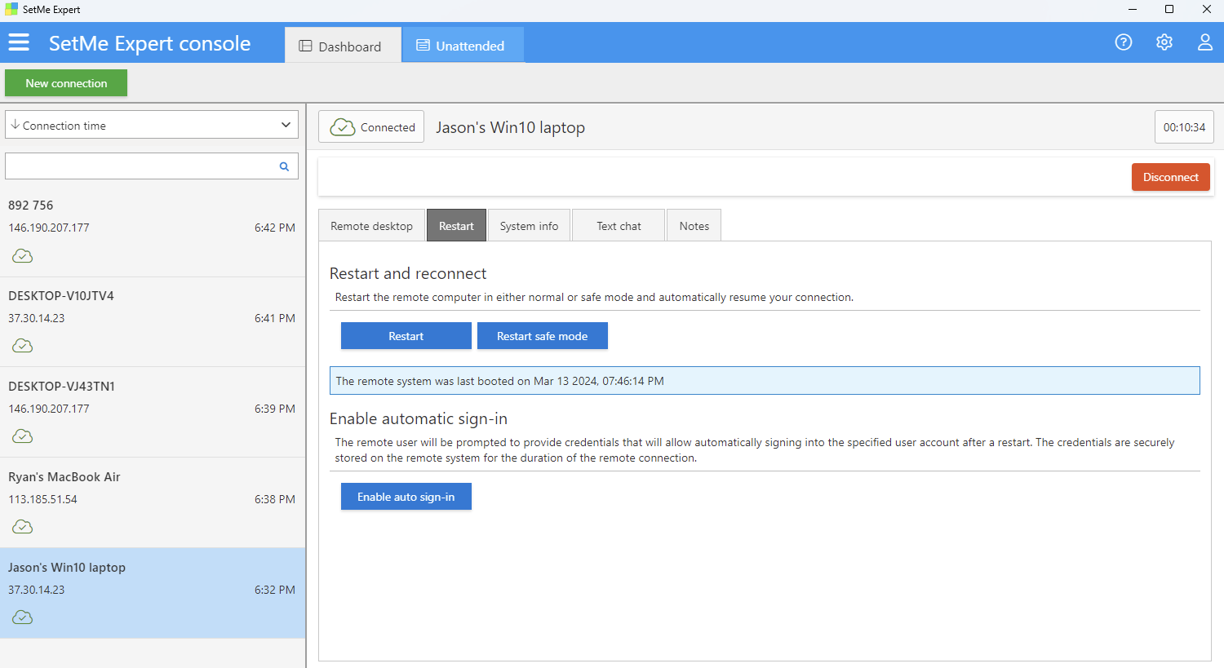Screen dimensions: 1224x668
Task: Click cloud status icon for DESKTOP-VJ43TN1
Action: (x=23, y=436)
